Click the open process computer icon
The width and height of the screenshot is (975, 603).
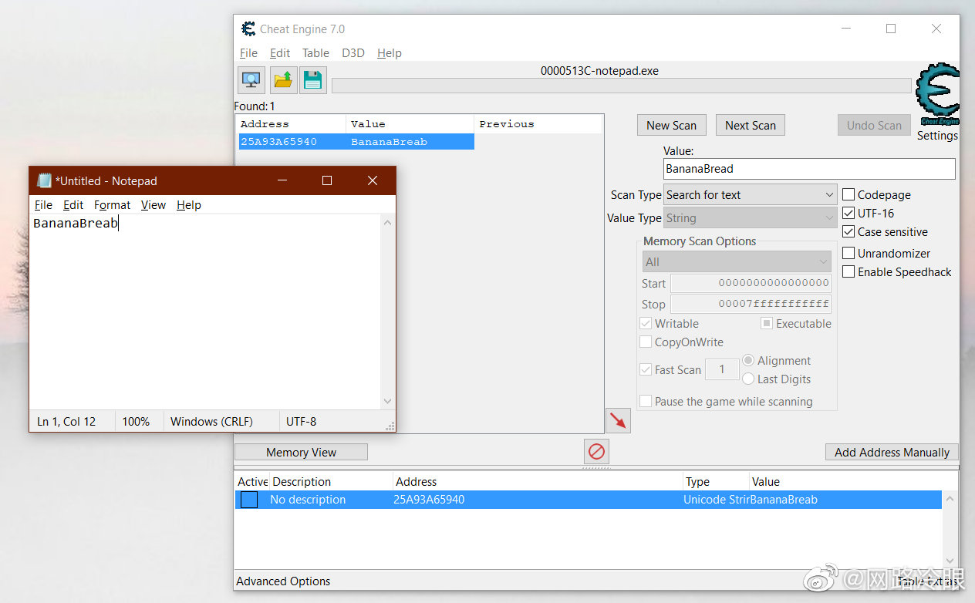251,79
